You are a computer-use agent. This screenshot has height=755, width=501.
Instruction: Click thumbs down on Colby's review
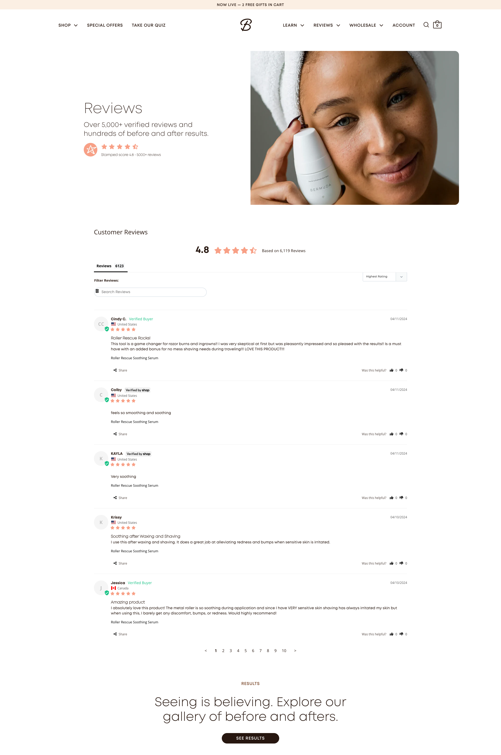click(x=401, y=434)
